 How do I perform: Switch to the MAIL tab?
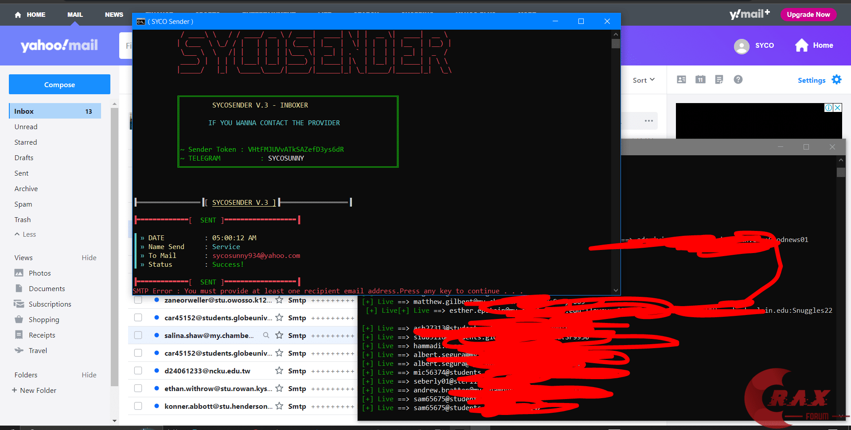pyautogui.click(x=75, y=15)
